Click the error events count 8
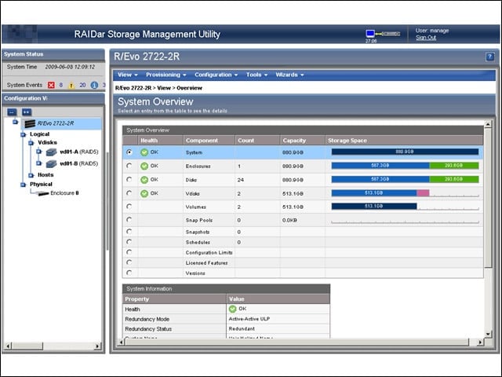Image resolution: width=502 pixels, height=377 pixels. pos(61,85)
